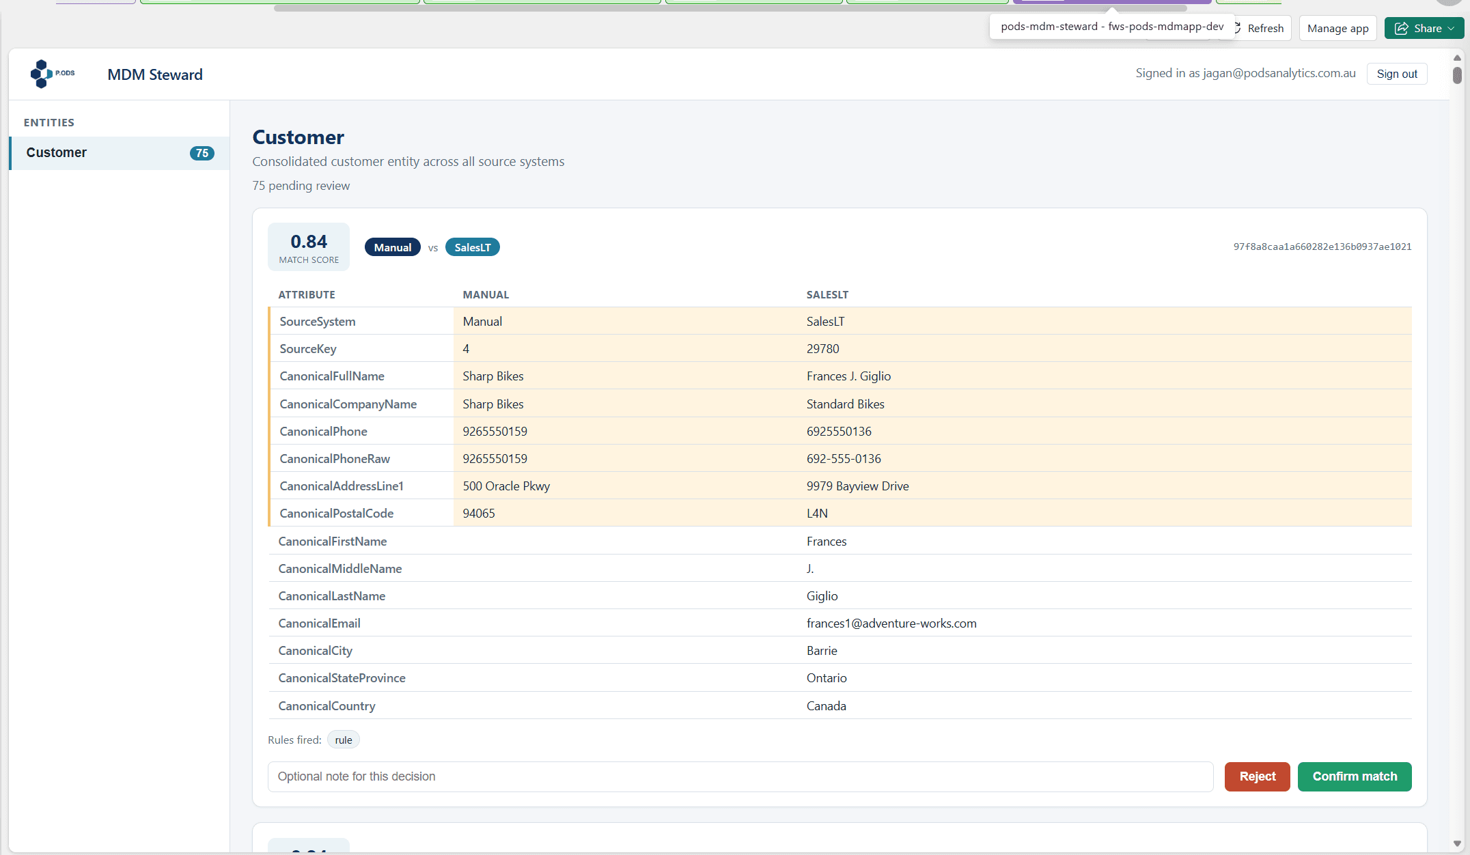Viewport: 1470px width, 855px height.
Task: Click the MDM Steward app title
Action: pos(155,74)
